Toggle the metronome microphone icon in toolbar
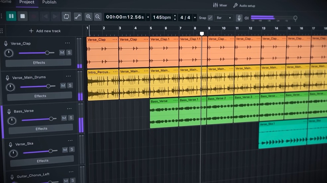 (239, 18)
